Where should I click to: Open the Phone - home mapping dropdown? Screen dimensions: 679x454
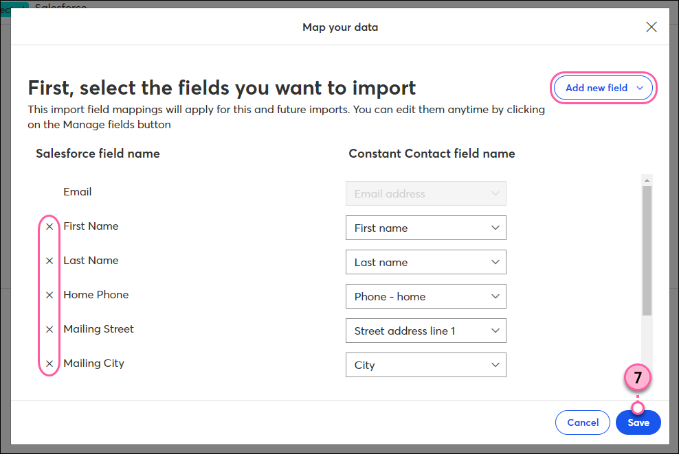(x=425, y=296)
